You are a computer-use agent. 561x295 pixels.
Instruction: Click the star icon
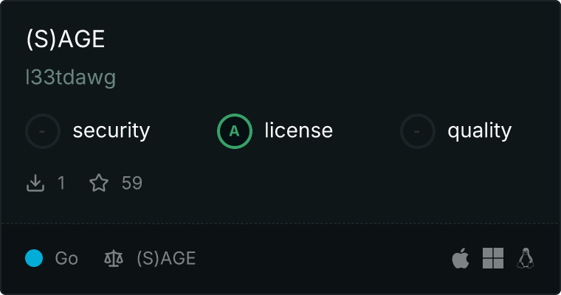click(x=99, y=183)
